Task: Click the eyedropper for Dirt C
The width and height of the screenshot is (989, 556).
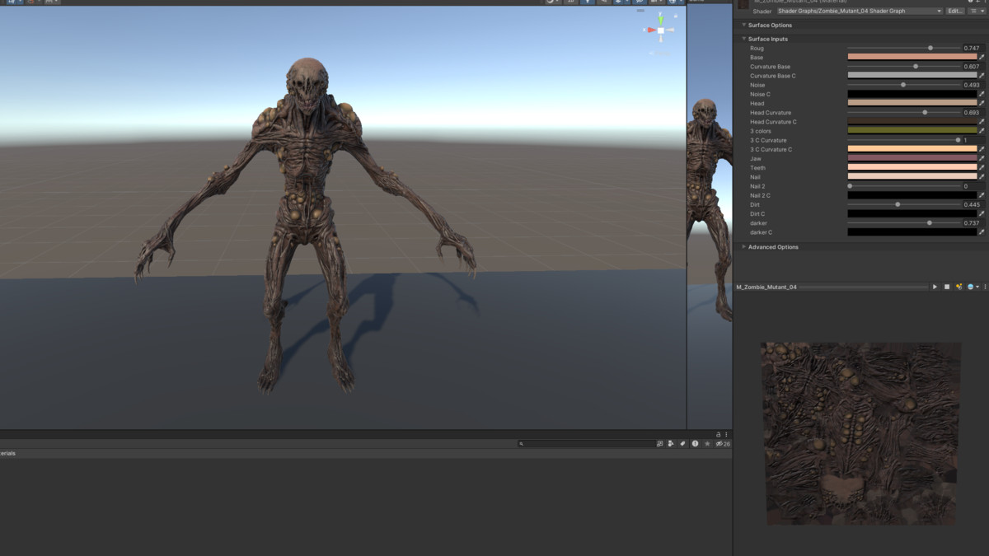Action: [982, 214]
